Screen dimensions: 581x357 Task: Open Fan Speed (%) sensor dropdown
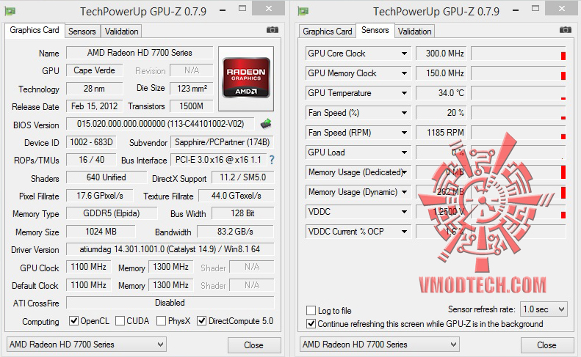click(404, 113)
